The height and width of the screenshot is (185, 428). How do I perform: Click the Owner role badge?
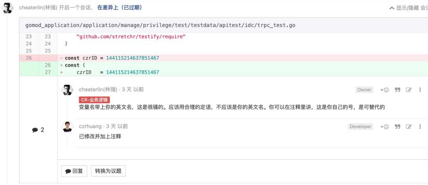coord(365,90)
